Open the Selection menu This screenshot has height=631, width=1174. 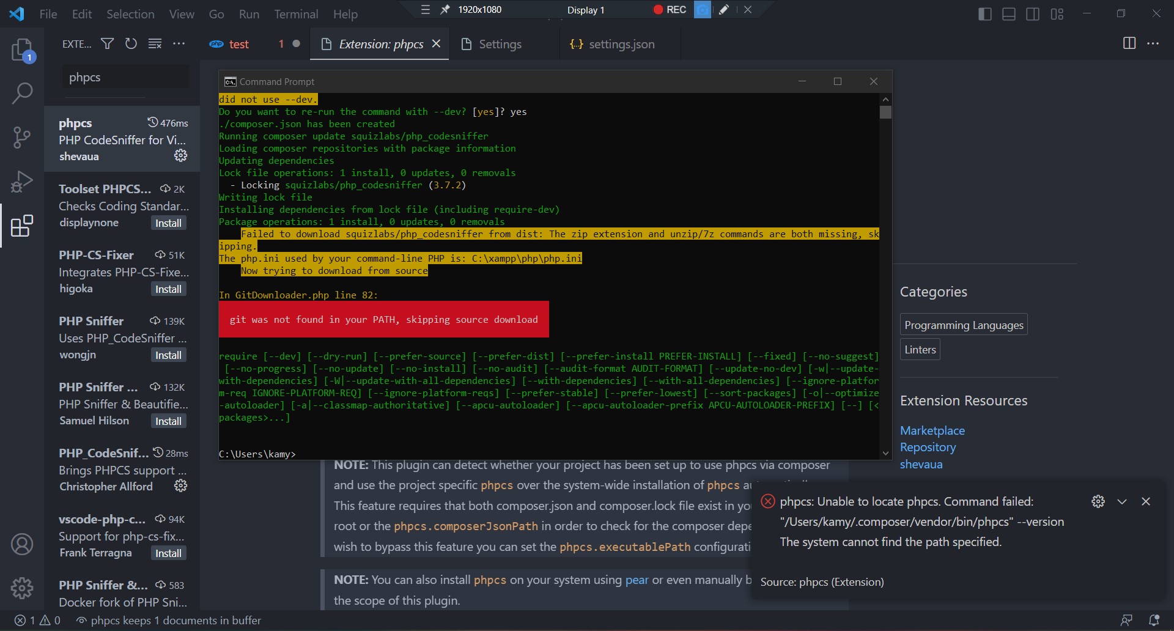(130, 13)
